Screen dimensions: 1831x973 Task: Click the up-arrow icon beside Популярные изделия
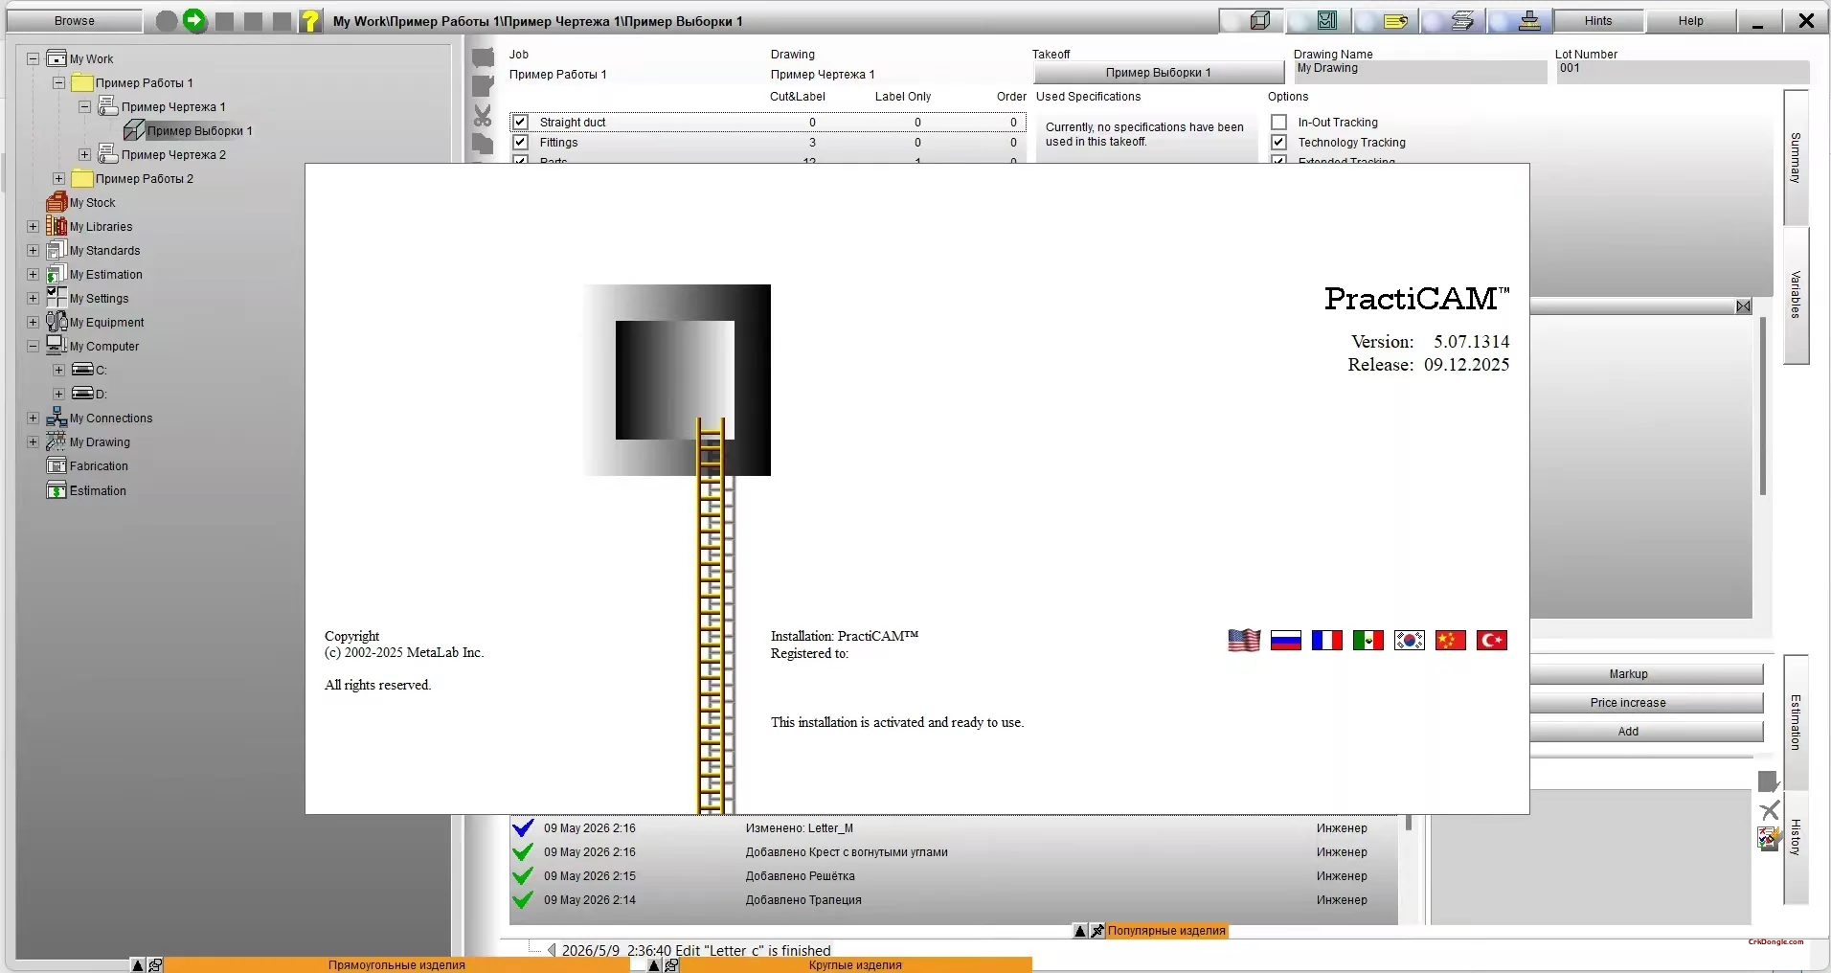(x=1080, y=931)
